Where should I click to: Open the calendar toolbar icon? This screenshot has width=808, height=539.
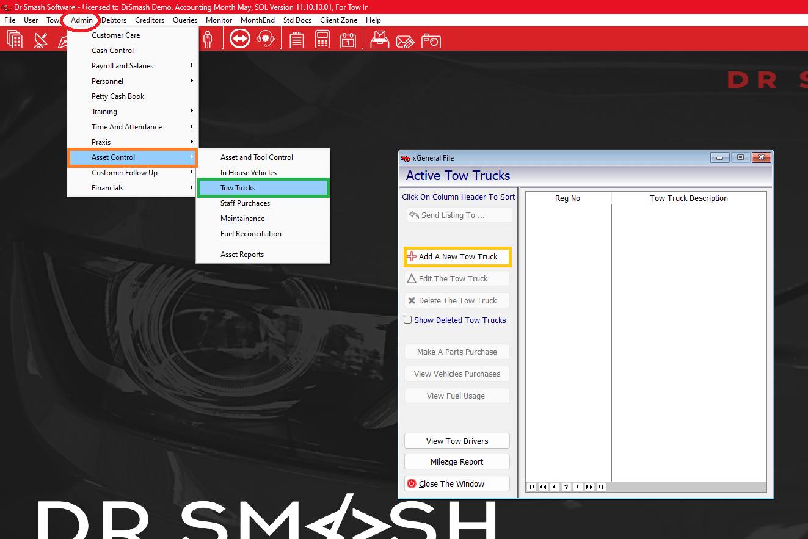tap(348, 38)
